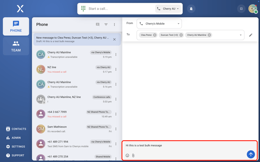Click the collapse window icon
This screenshot has width=260, height=162.
point(241,9)
